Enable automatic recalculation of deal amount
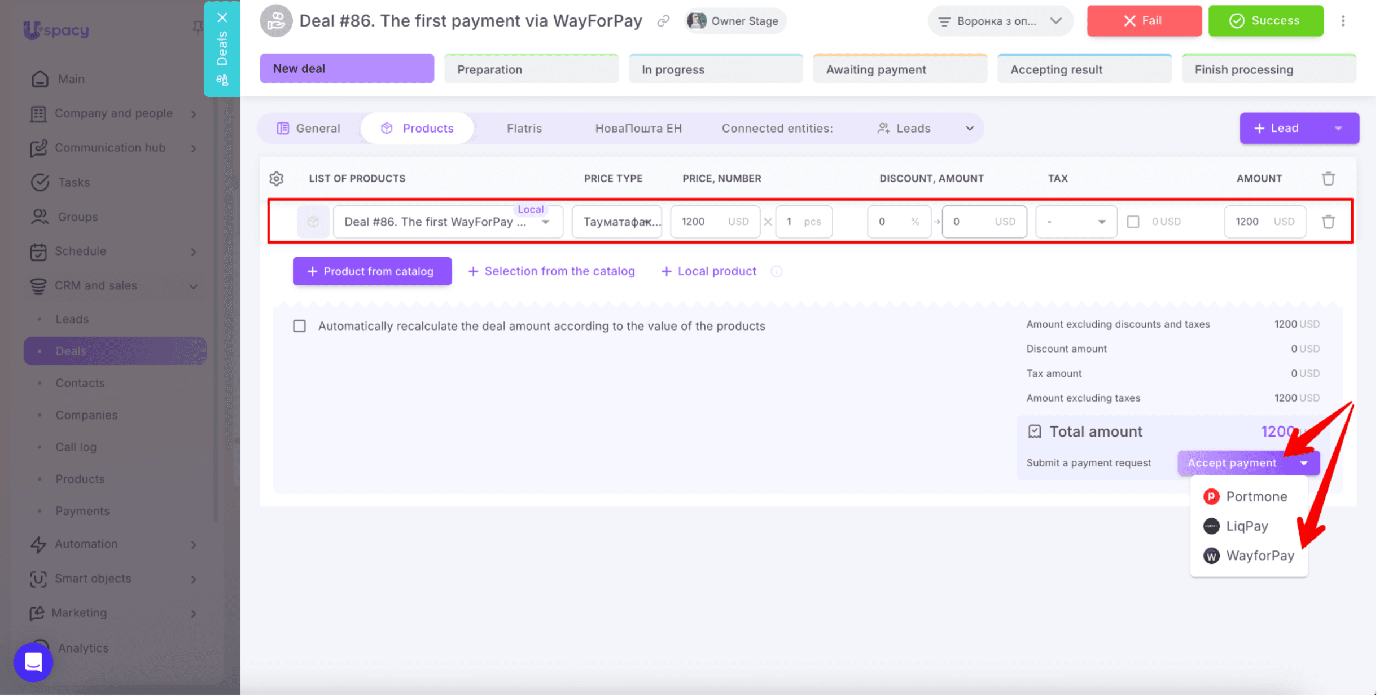Image resolution: width=1384 pixels, height=696 pixels. (300, 326)
